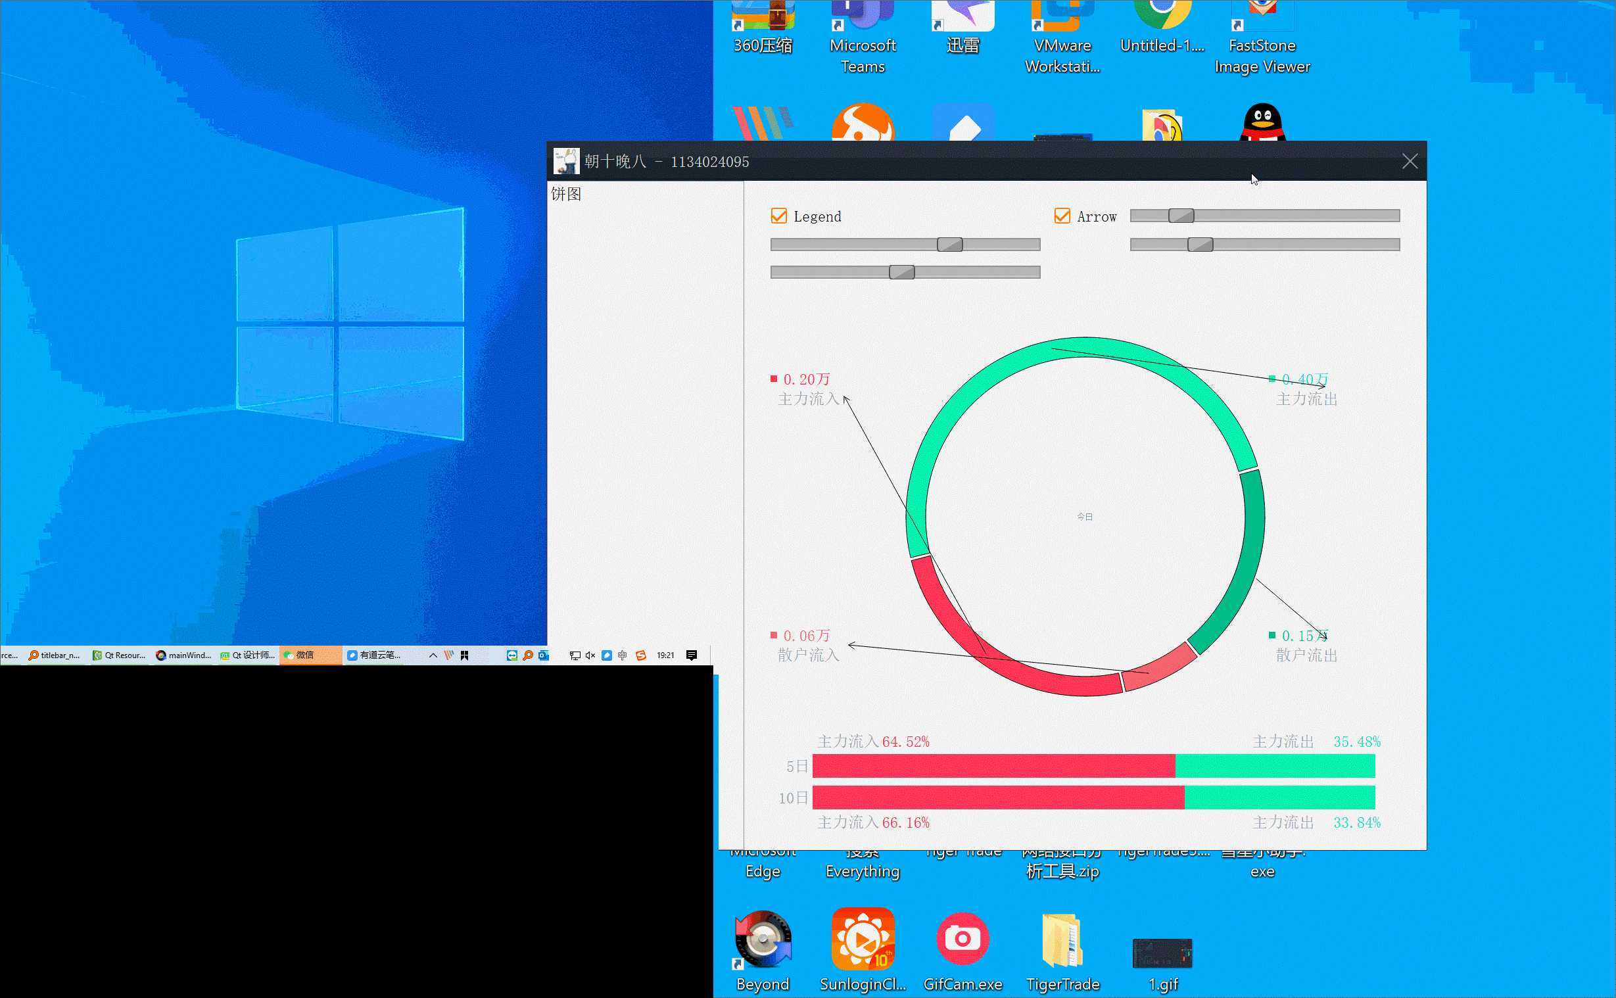Screen dimensions: 1616x998
Task: Switch to the mainWind... taskbar item
Action: [183, 655]
